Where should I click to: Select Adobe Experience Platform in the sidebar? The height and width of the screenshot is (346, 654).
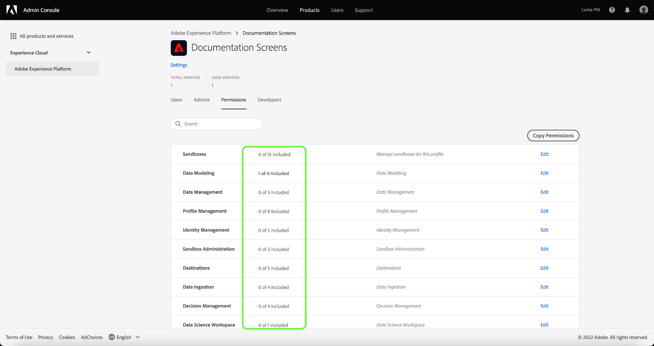coord(52,69)
